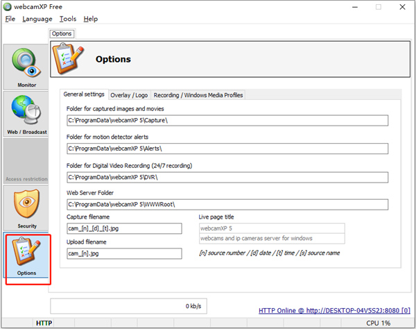Image resolution: width=416 pixels, height=329 pixels.
Task: Click the Access restriction sidebar item
Action: 27,162
